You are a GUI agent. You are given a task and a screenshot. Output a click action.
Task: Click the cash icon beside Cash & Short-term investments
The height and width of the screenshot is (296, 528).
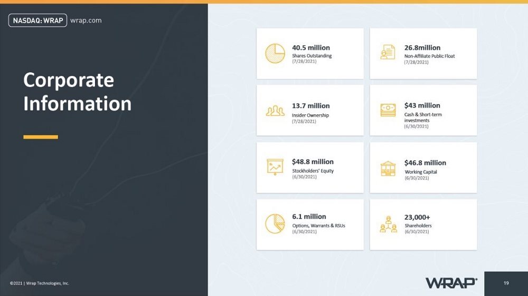click(388, 110)
